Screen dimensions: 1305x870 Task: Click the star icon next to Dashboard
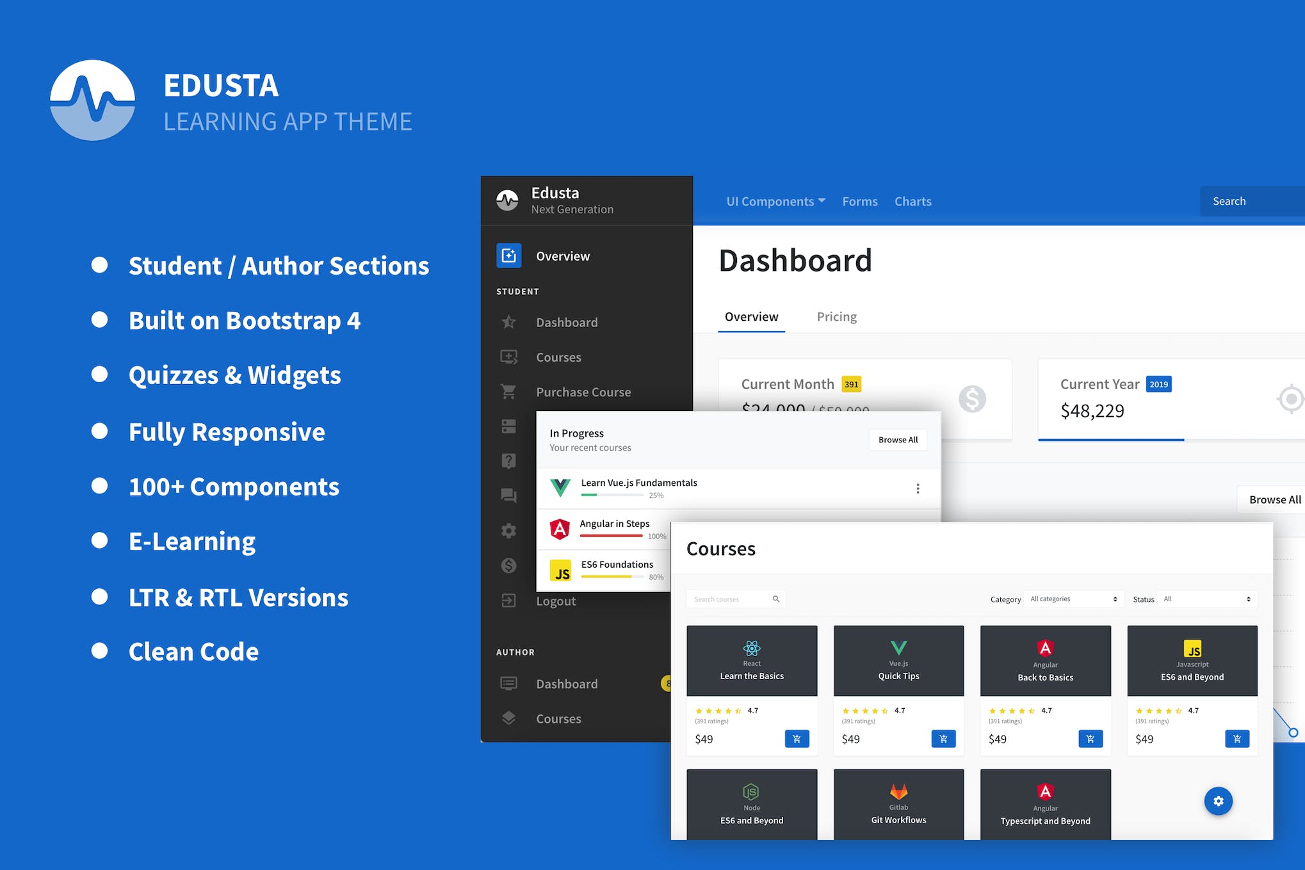click(508, 322)
